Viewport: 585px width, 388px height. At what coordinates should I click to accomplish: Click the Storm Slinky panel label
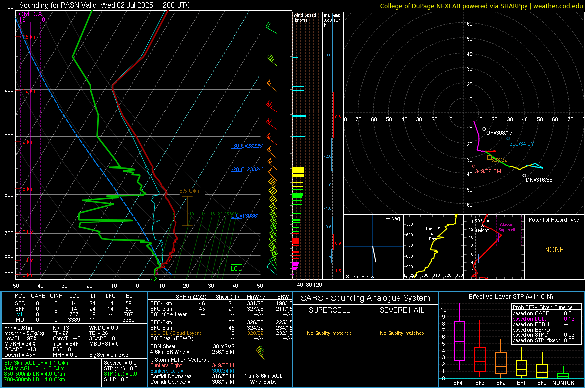point(359,277)
